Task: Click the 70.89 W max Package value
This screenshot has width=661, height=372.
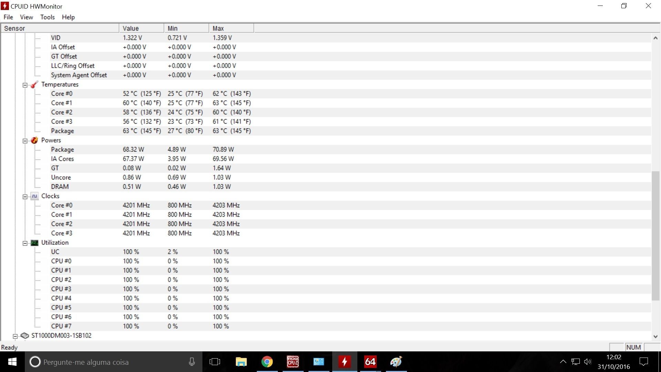Action: (223, 149)
